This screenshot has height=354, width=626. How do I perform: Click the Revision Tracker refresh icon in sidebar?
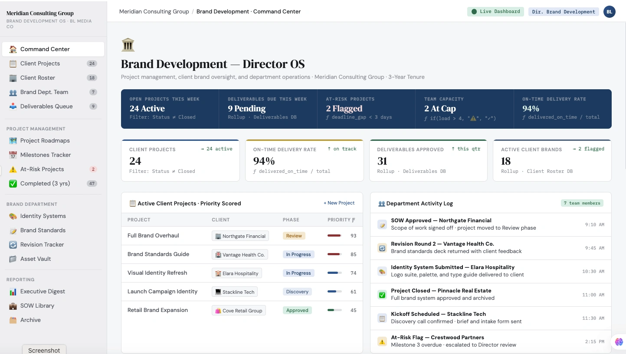13,245
